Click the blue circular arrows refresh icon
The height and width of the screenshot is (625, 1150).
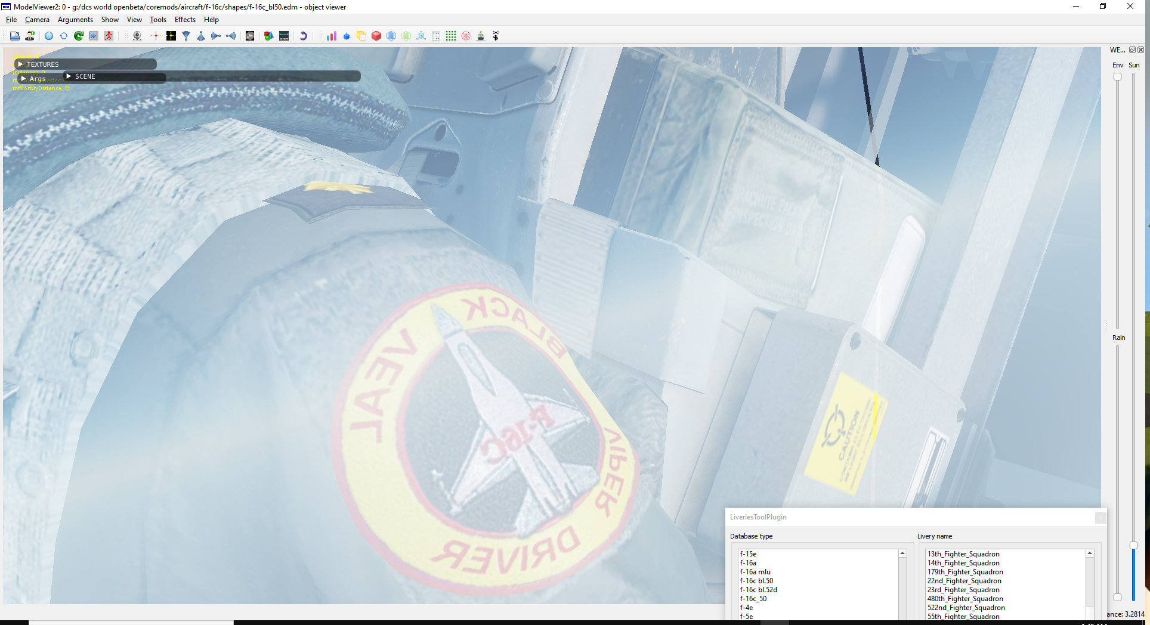tap(64, 36)
